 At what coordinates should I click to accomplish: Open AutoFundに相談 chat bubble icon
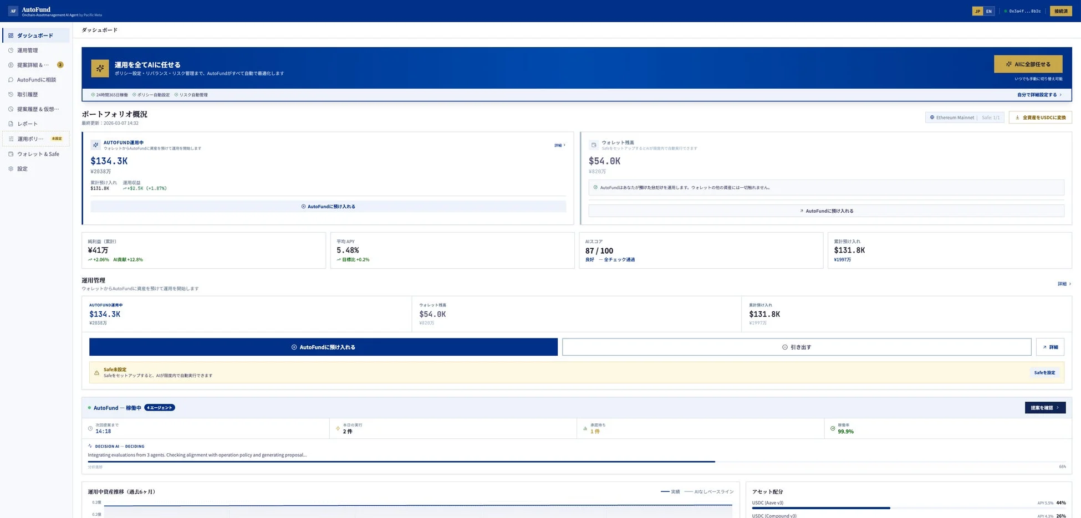pyautogui.click(x=11, y=80)
